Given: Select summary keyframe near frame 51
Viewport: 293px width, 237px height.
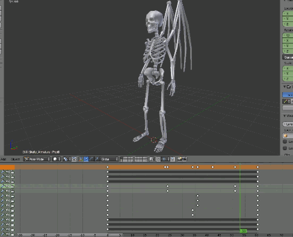Looking at the screenshot, I should tap(235, 167).
